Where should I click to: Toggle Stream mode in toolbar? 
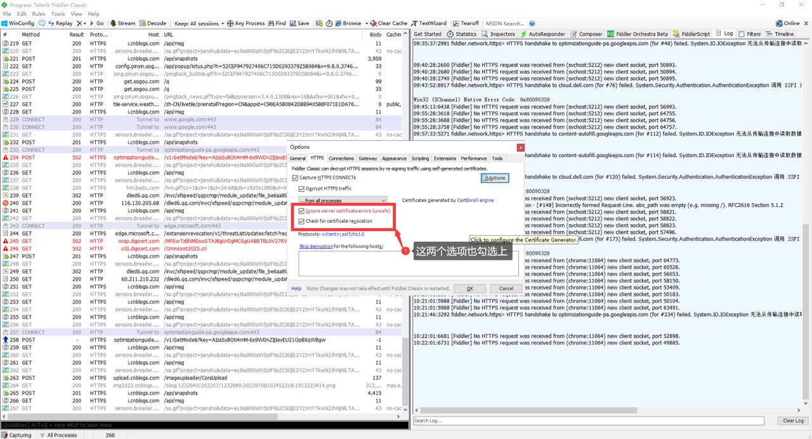tap(122, 23)
